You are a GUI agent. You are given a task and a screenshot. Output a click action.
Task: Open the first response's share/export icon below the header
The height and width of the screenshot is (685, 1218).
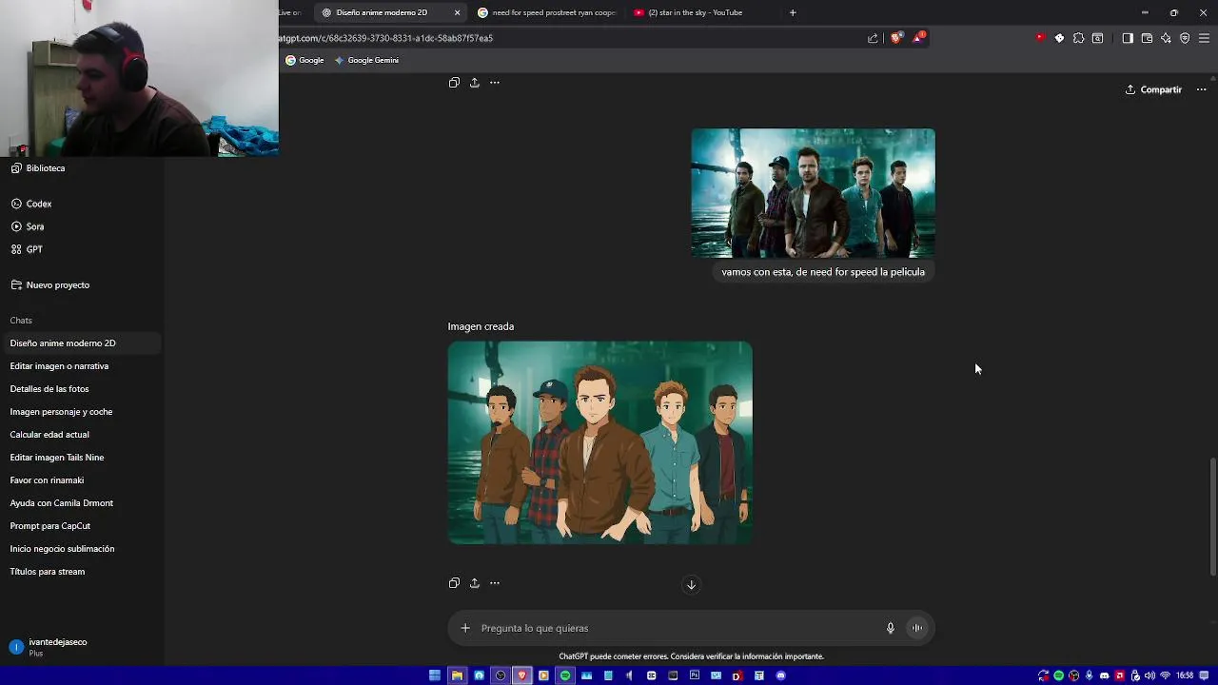(x=474, y=83)
